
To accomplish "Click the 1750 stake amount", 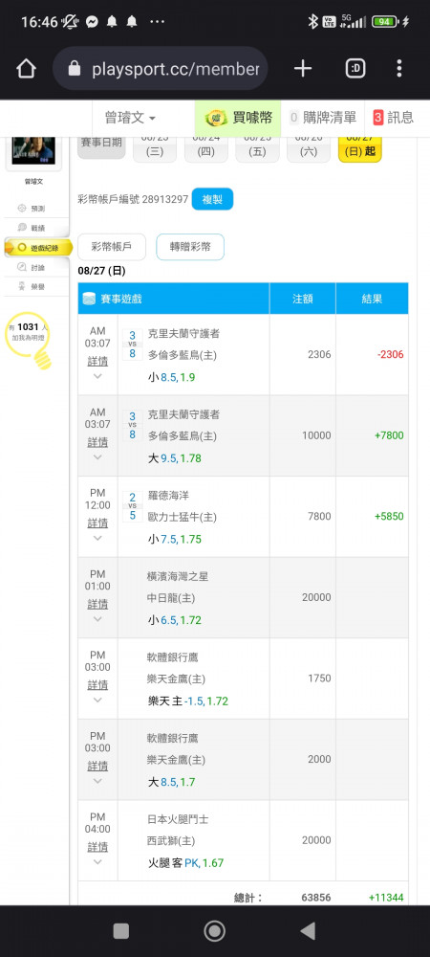I will coord(320,679).
